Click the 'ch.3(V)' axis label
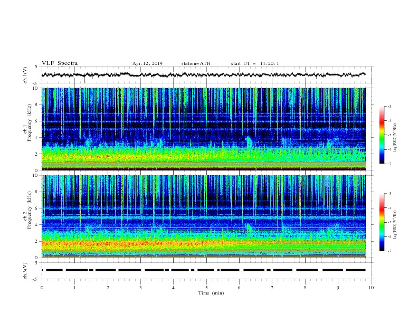This screenshot has height=323, width=418. click(25, 271)
